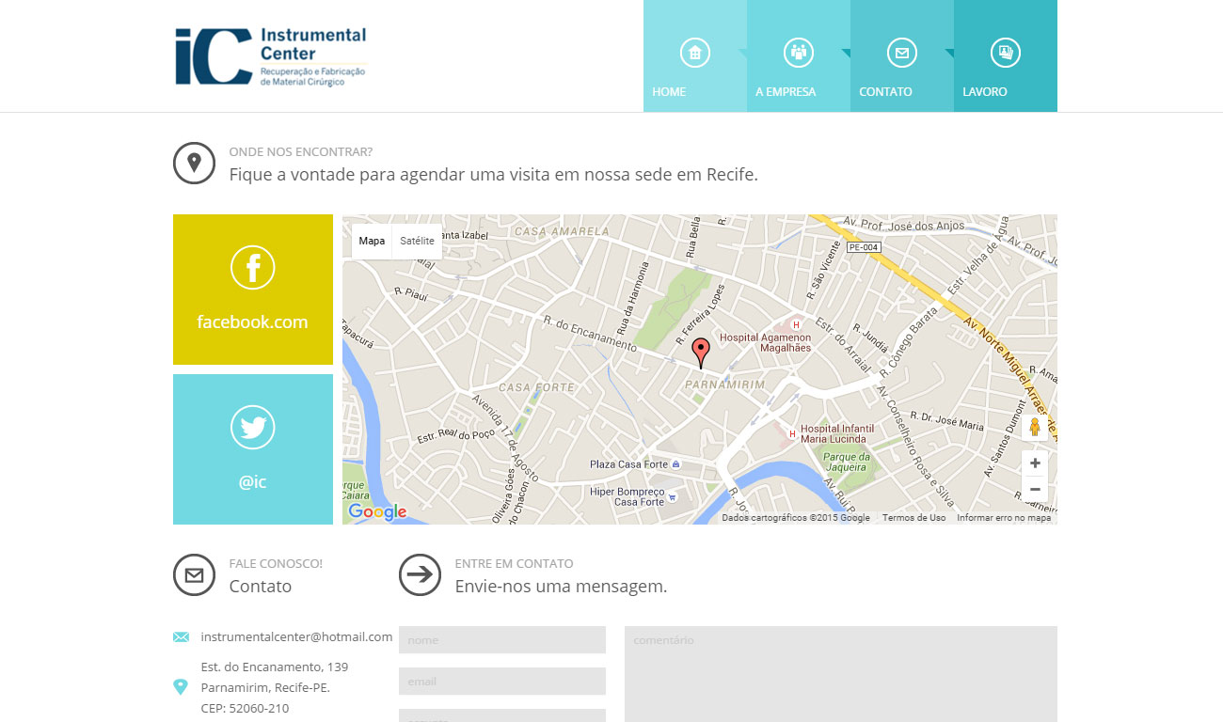The height and width of the screenshot is (722, 1223).
Task: Focus the comentário text area
Action: [x=840, y=672]
